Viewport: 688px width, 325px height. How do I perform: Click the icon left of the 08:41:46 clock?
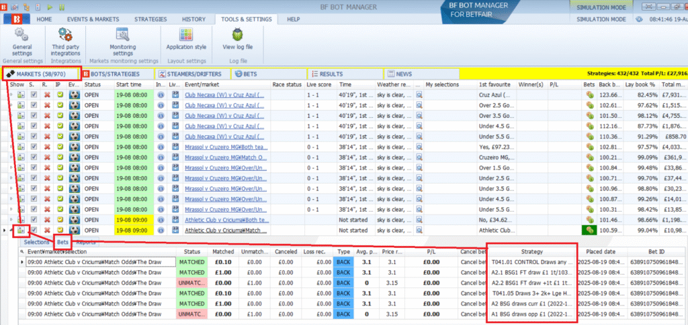[639, 19]
